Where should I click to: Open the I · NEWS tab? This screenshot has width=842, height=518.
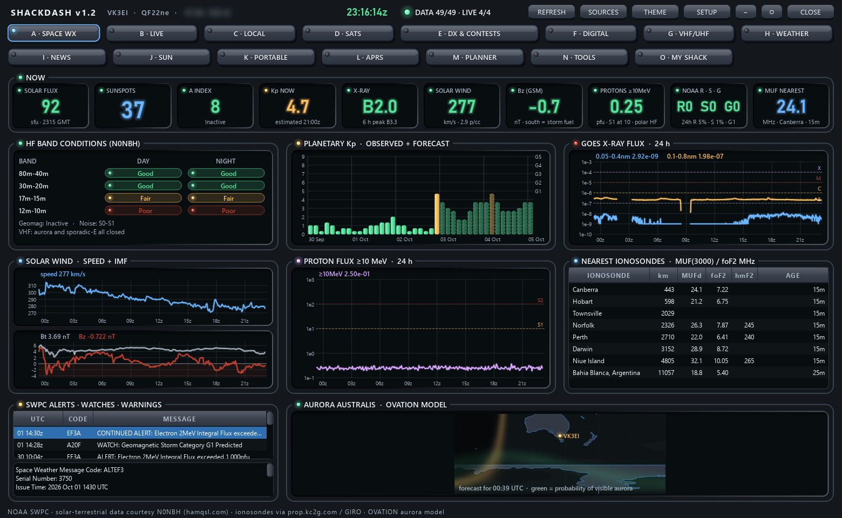coord(57,57)
